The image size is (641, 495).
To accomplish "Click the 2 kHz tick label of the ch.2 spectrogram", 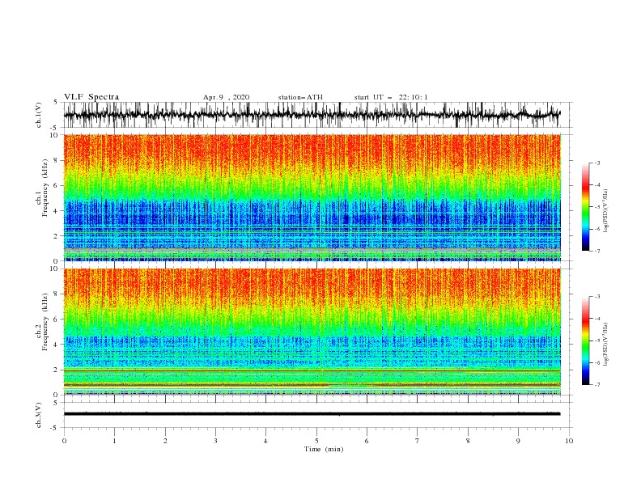I will pyautogui.click(x=56, y=370).
